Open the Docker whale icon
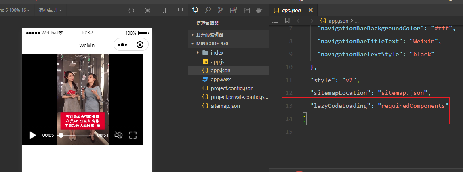This screenshot has width=463, height=172. [x=259, y=10]
